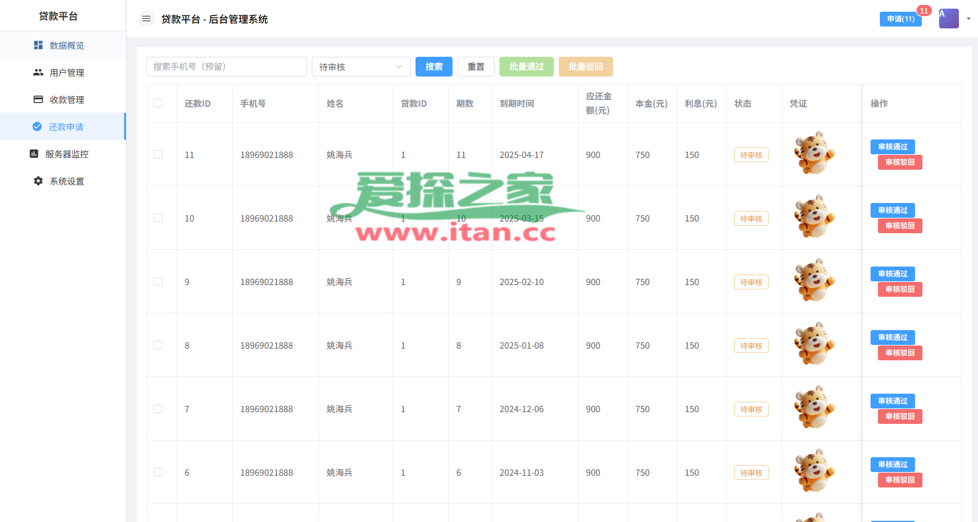Click the 还款申请 checkmark icon
The image size is (978, 522).
37,126
